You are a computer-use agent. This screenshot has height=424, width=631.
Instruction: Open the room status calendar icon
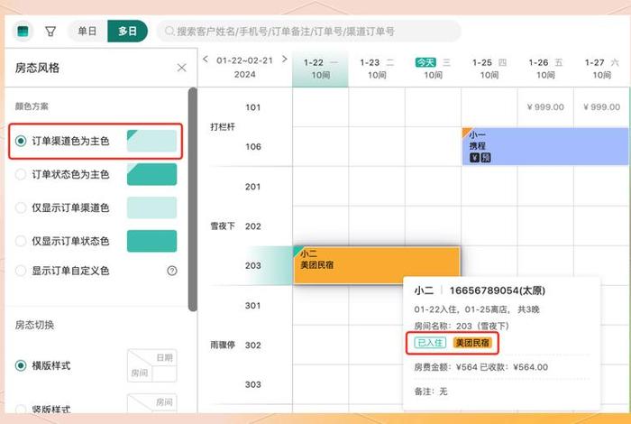coord(23,32)
